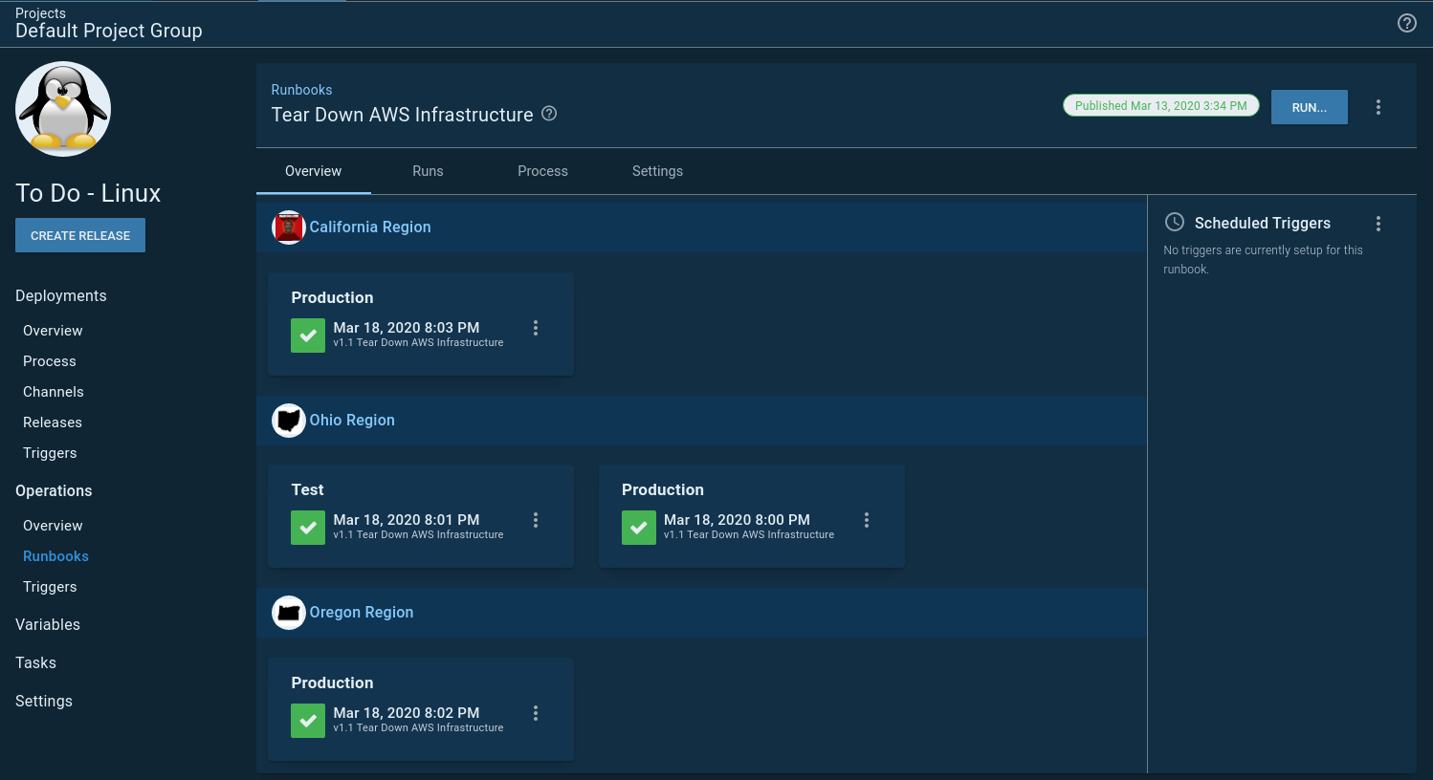The height and width of the screenshot is (780, 1433).
Task: Click green success checkmark for Oregon Production
Action: click(308, 721)
